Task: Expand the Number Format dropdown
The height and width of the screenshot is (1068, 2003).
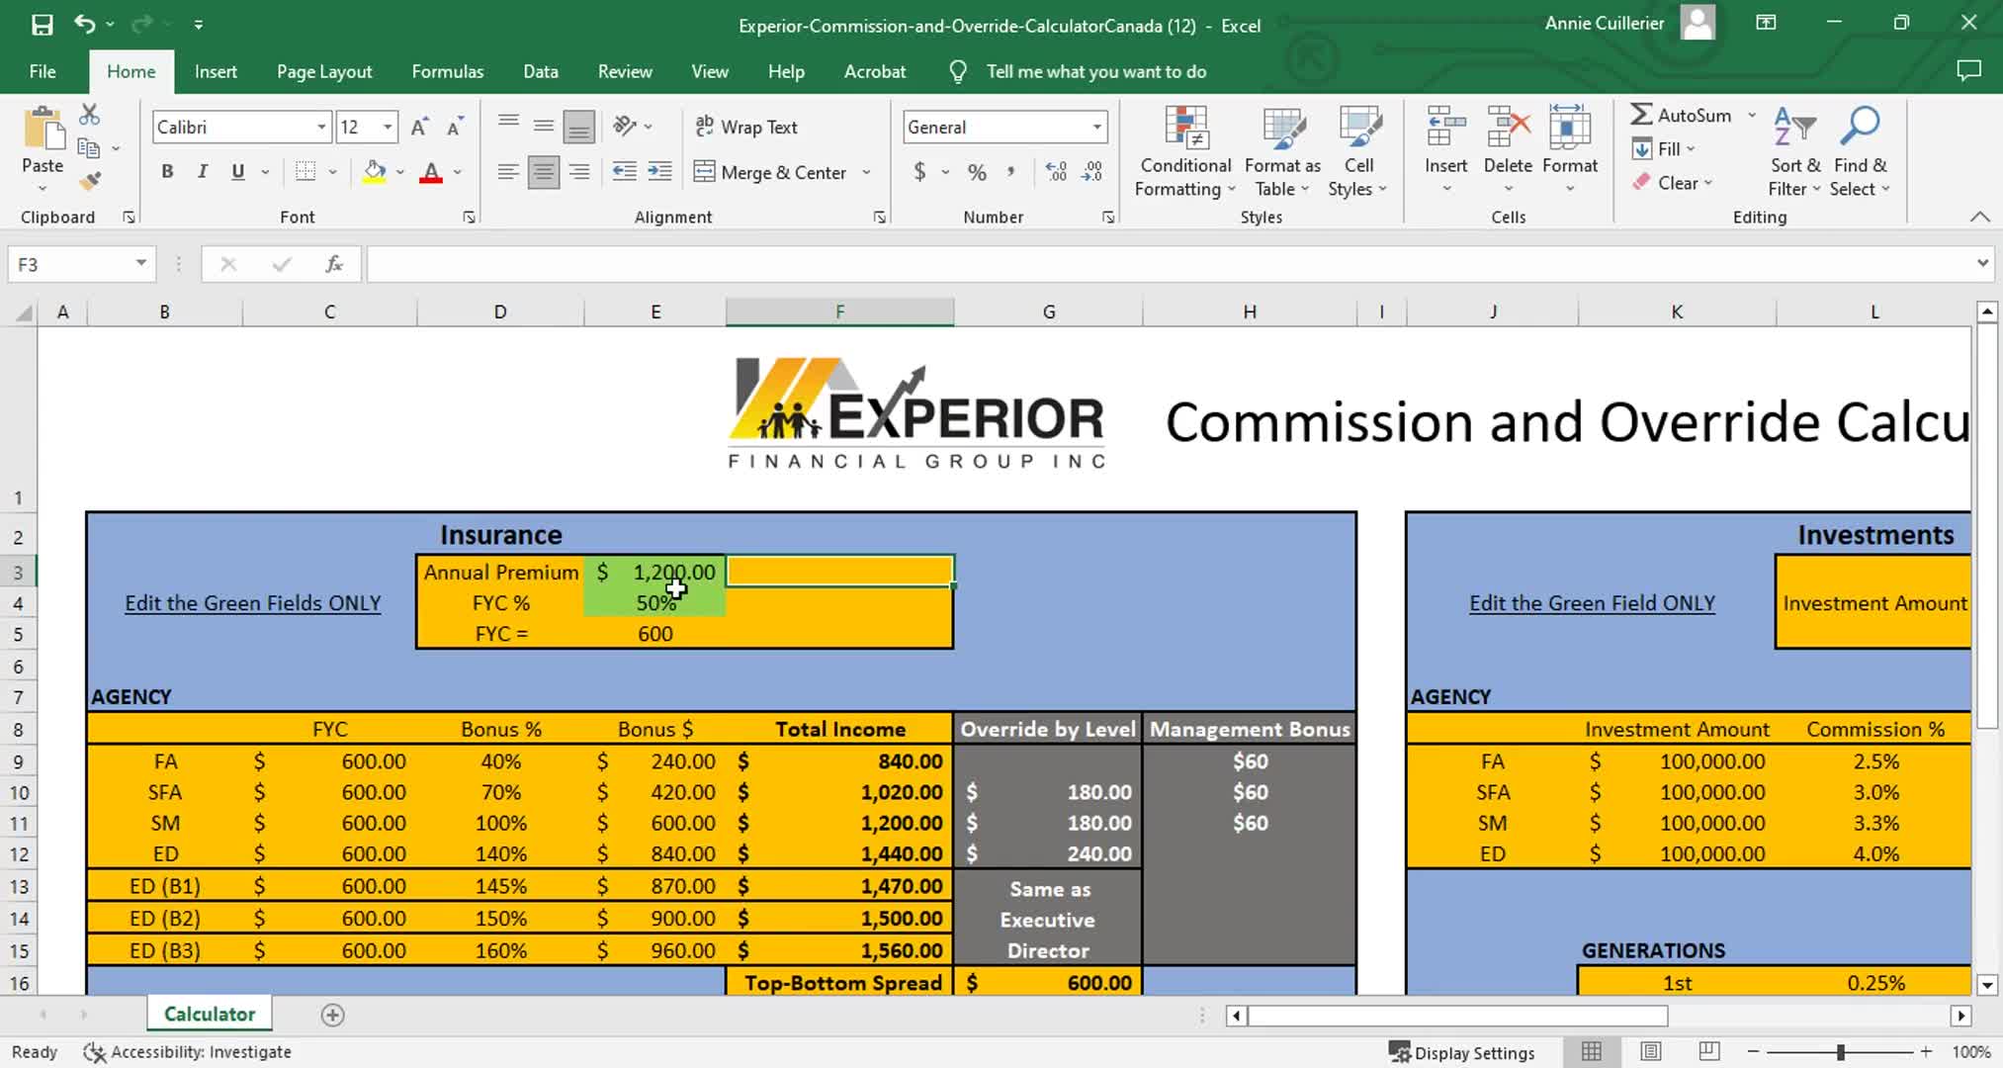Action: pos(1096,127)
